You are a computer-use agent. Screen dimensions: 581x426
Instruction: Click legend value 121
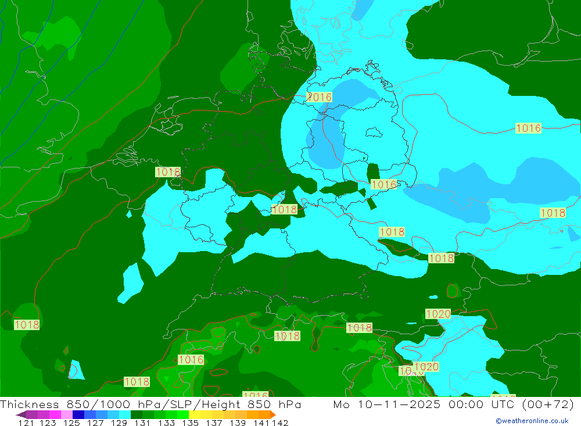point(26,423)
